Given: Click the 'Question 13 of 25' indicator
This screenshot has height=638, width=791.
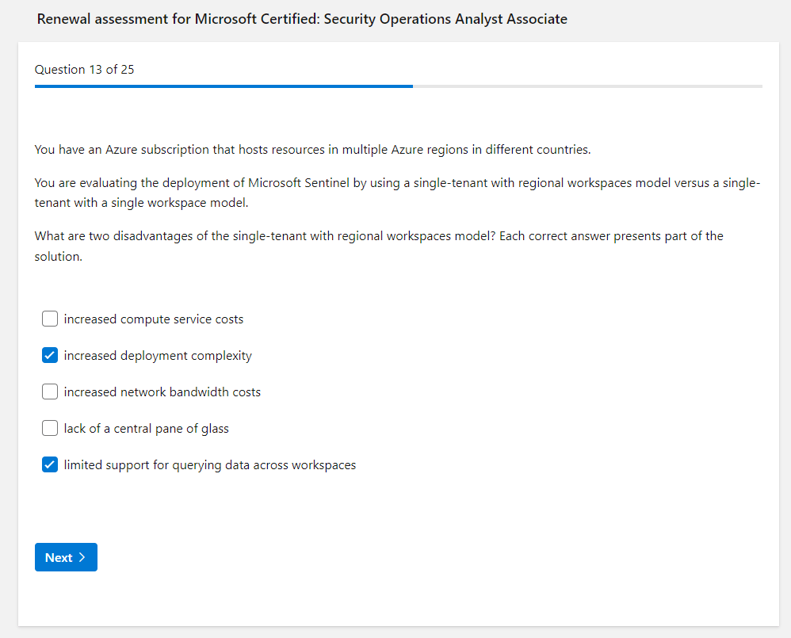Looking at the screenshot, I should 84,70.
